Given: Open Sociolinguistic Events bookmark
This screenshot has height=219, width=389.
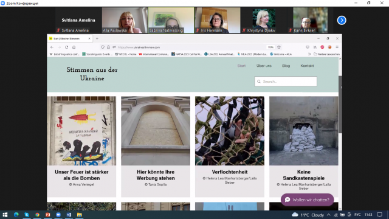Looking at the screenshot, I should tap(97, 54).
